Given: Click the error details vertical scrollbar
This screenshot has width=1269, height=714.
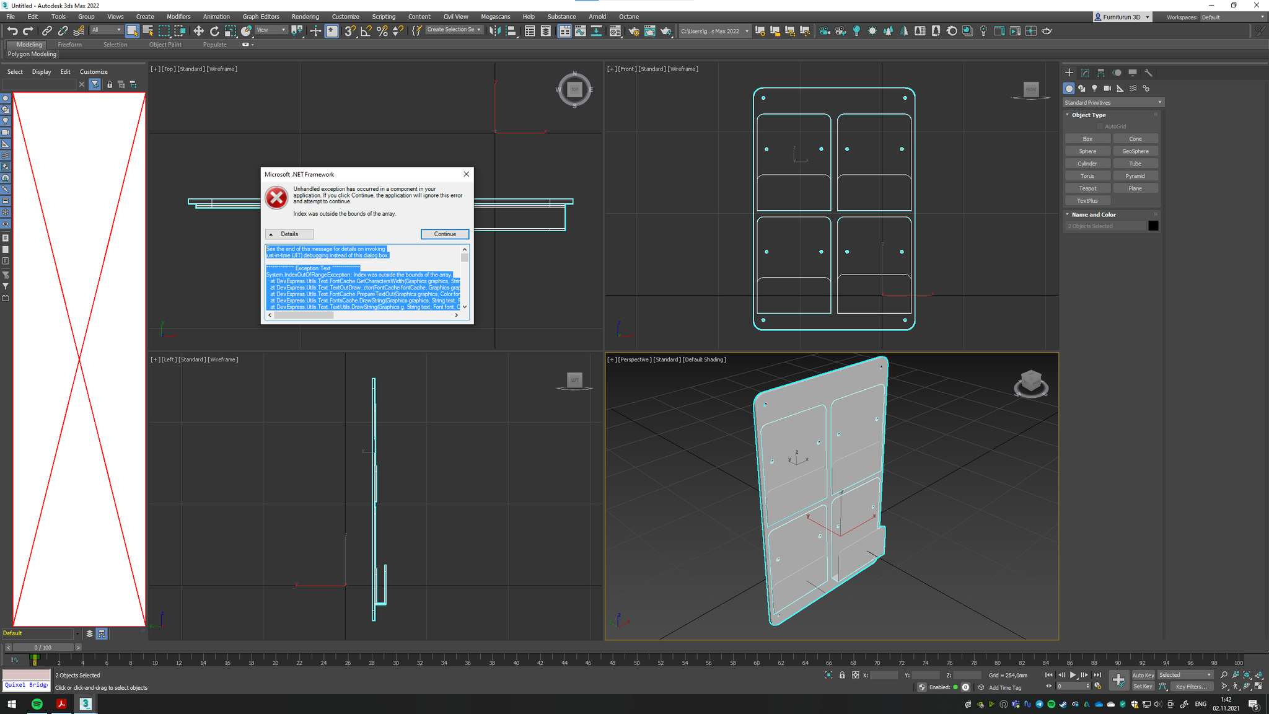Looking at the screenshot, I should (x=465, y=278).
